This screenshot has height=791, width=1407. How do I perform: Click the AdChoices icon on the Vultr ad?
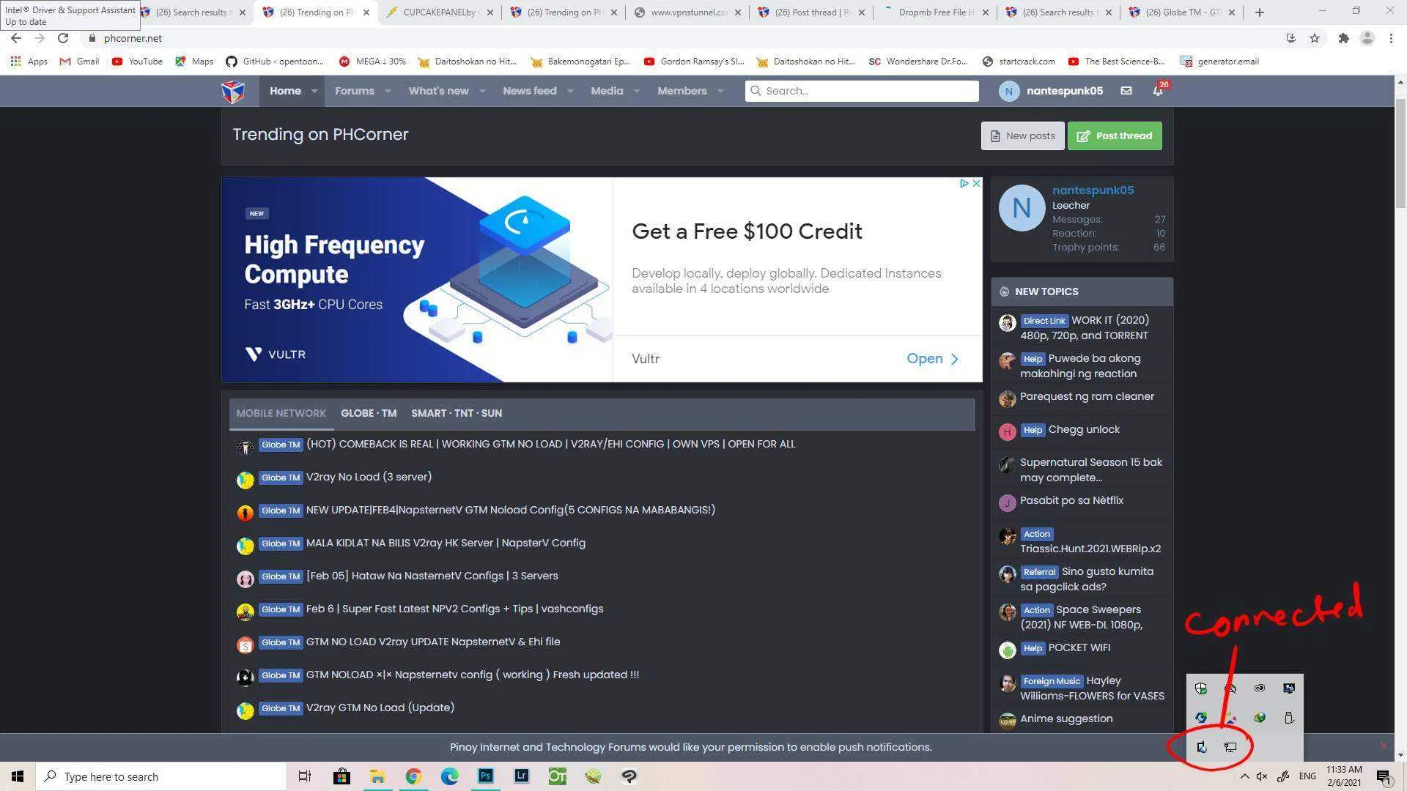click(x=964, y=183)
